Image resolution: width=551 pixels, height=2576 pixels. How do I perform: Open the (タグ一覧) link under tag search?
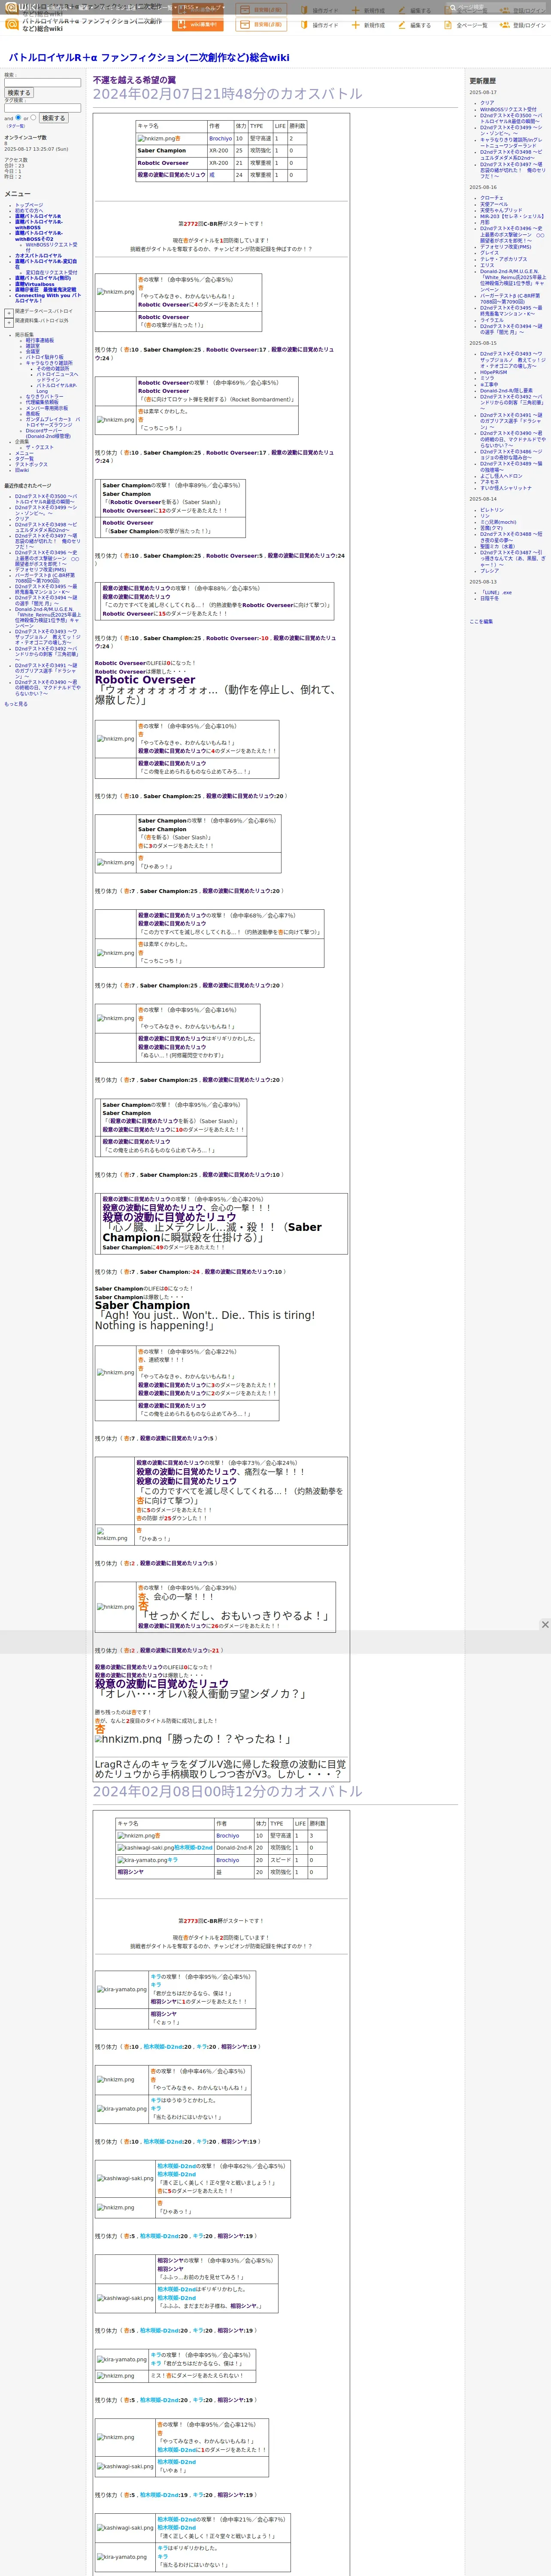point(16,126)
